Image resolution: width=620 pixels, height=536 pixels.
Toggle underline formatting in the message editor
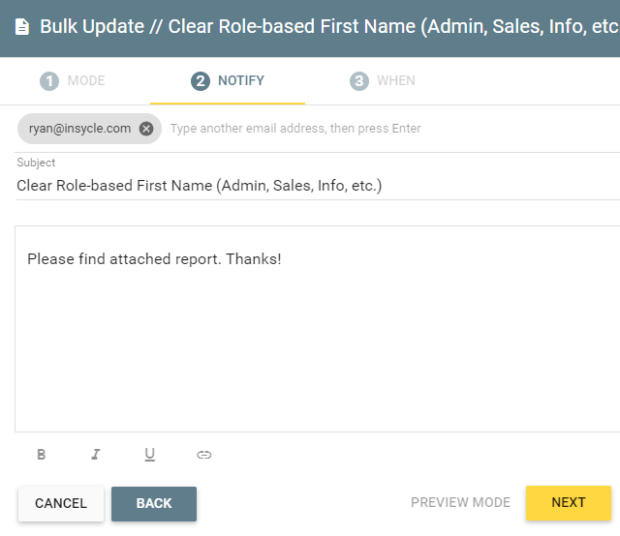point(149,455)
